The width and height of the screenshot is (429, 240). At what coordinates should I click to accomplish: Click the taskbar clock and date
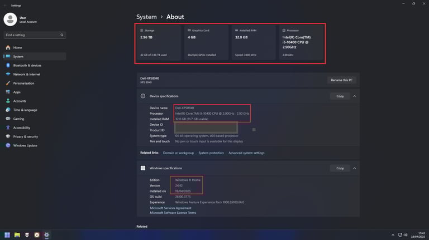[418, 235]
